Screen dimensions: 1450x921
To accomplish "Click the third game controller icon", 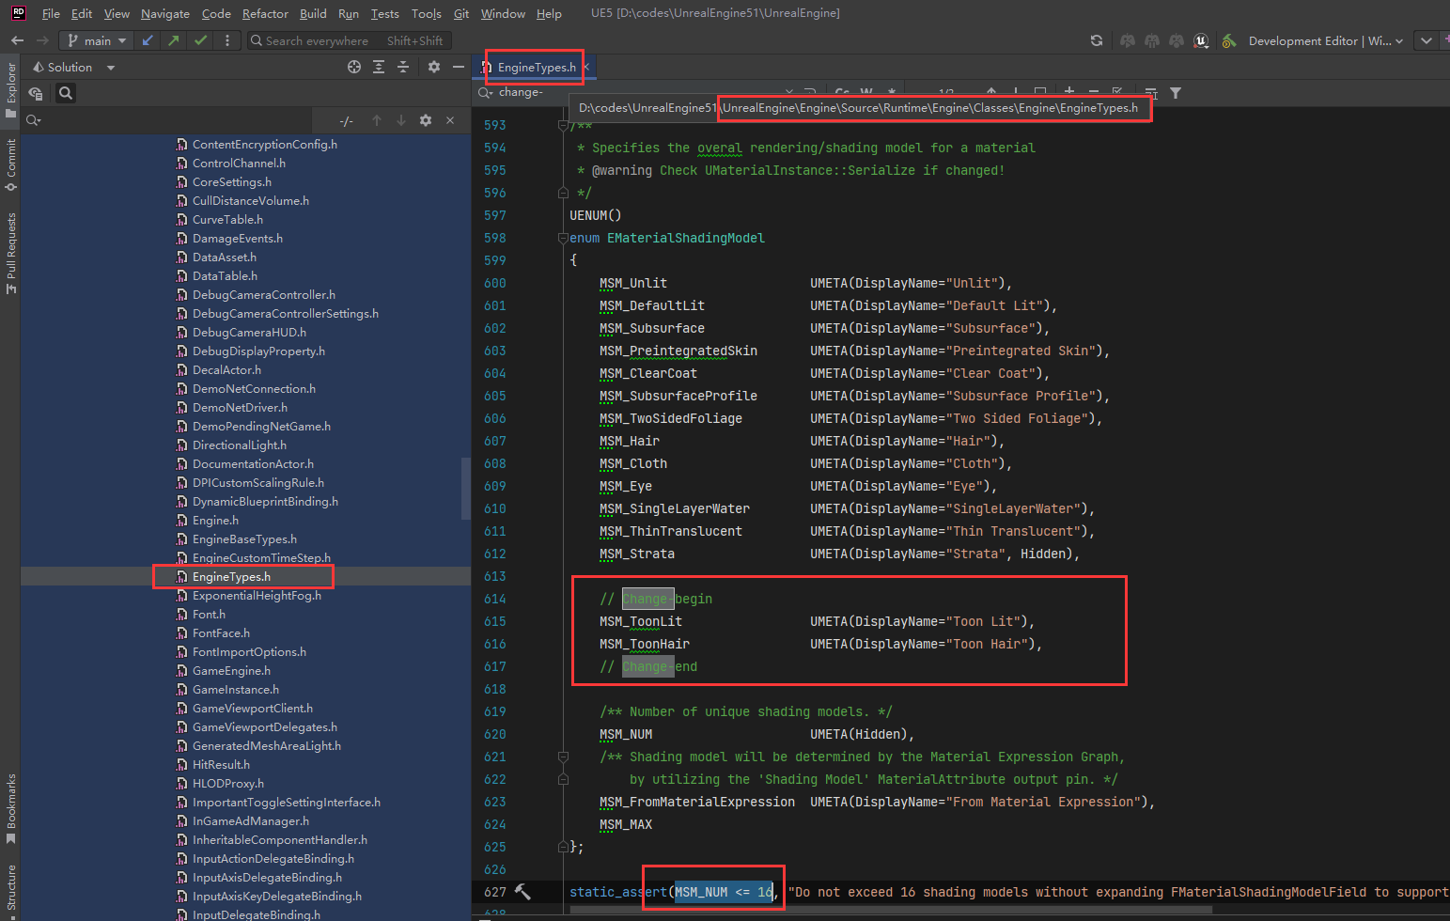I will tap(1177, 40).
